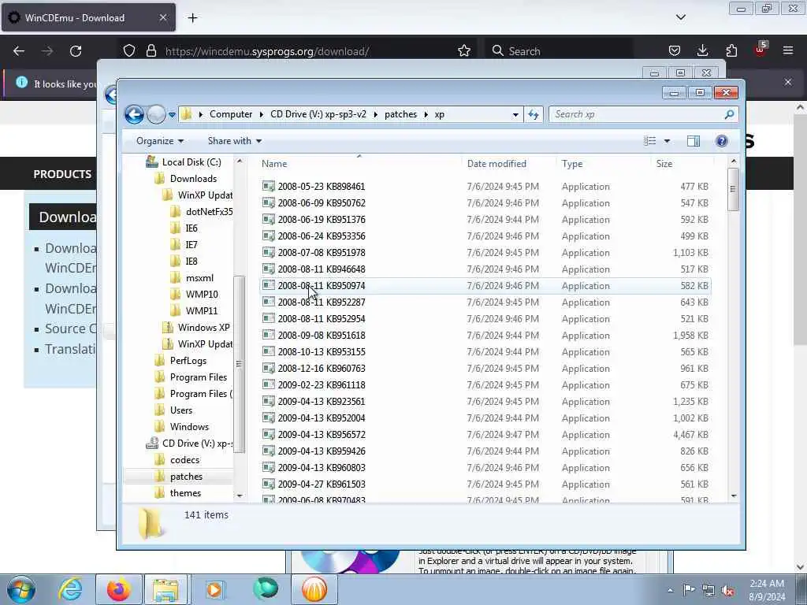Select the Computer breadcrumb in address bar
The height and width of the screenshot is (605, 807).
pos(231,114)
